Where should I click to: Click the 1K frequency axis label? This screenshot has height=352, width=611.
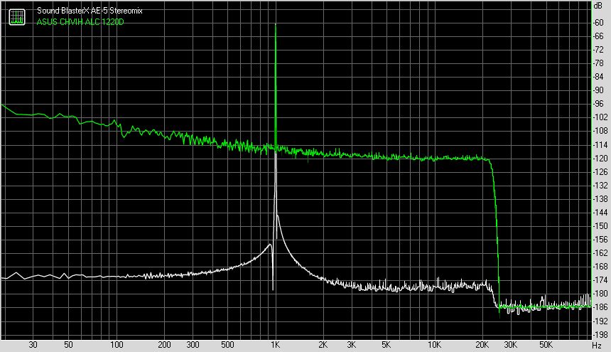[276, 345]
